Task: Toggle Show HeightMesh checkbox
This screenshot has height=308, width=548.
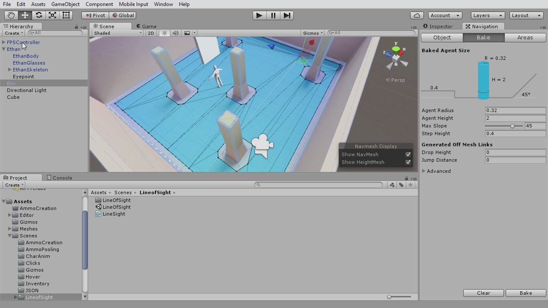Action: (x=408, y=162)
